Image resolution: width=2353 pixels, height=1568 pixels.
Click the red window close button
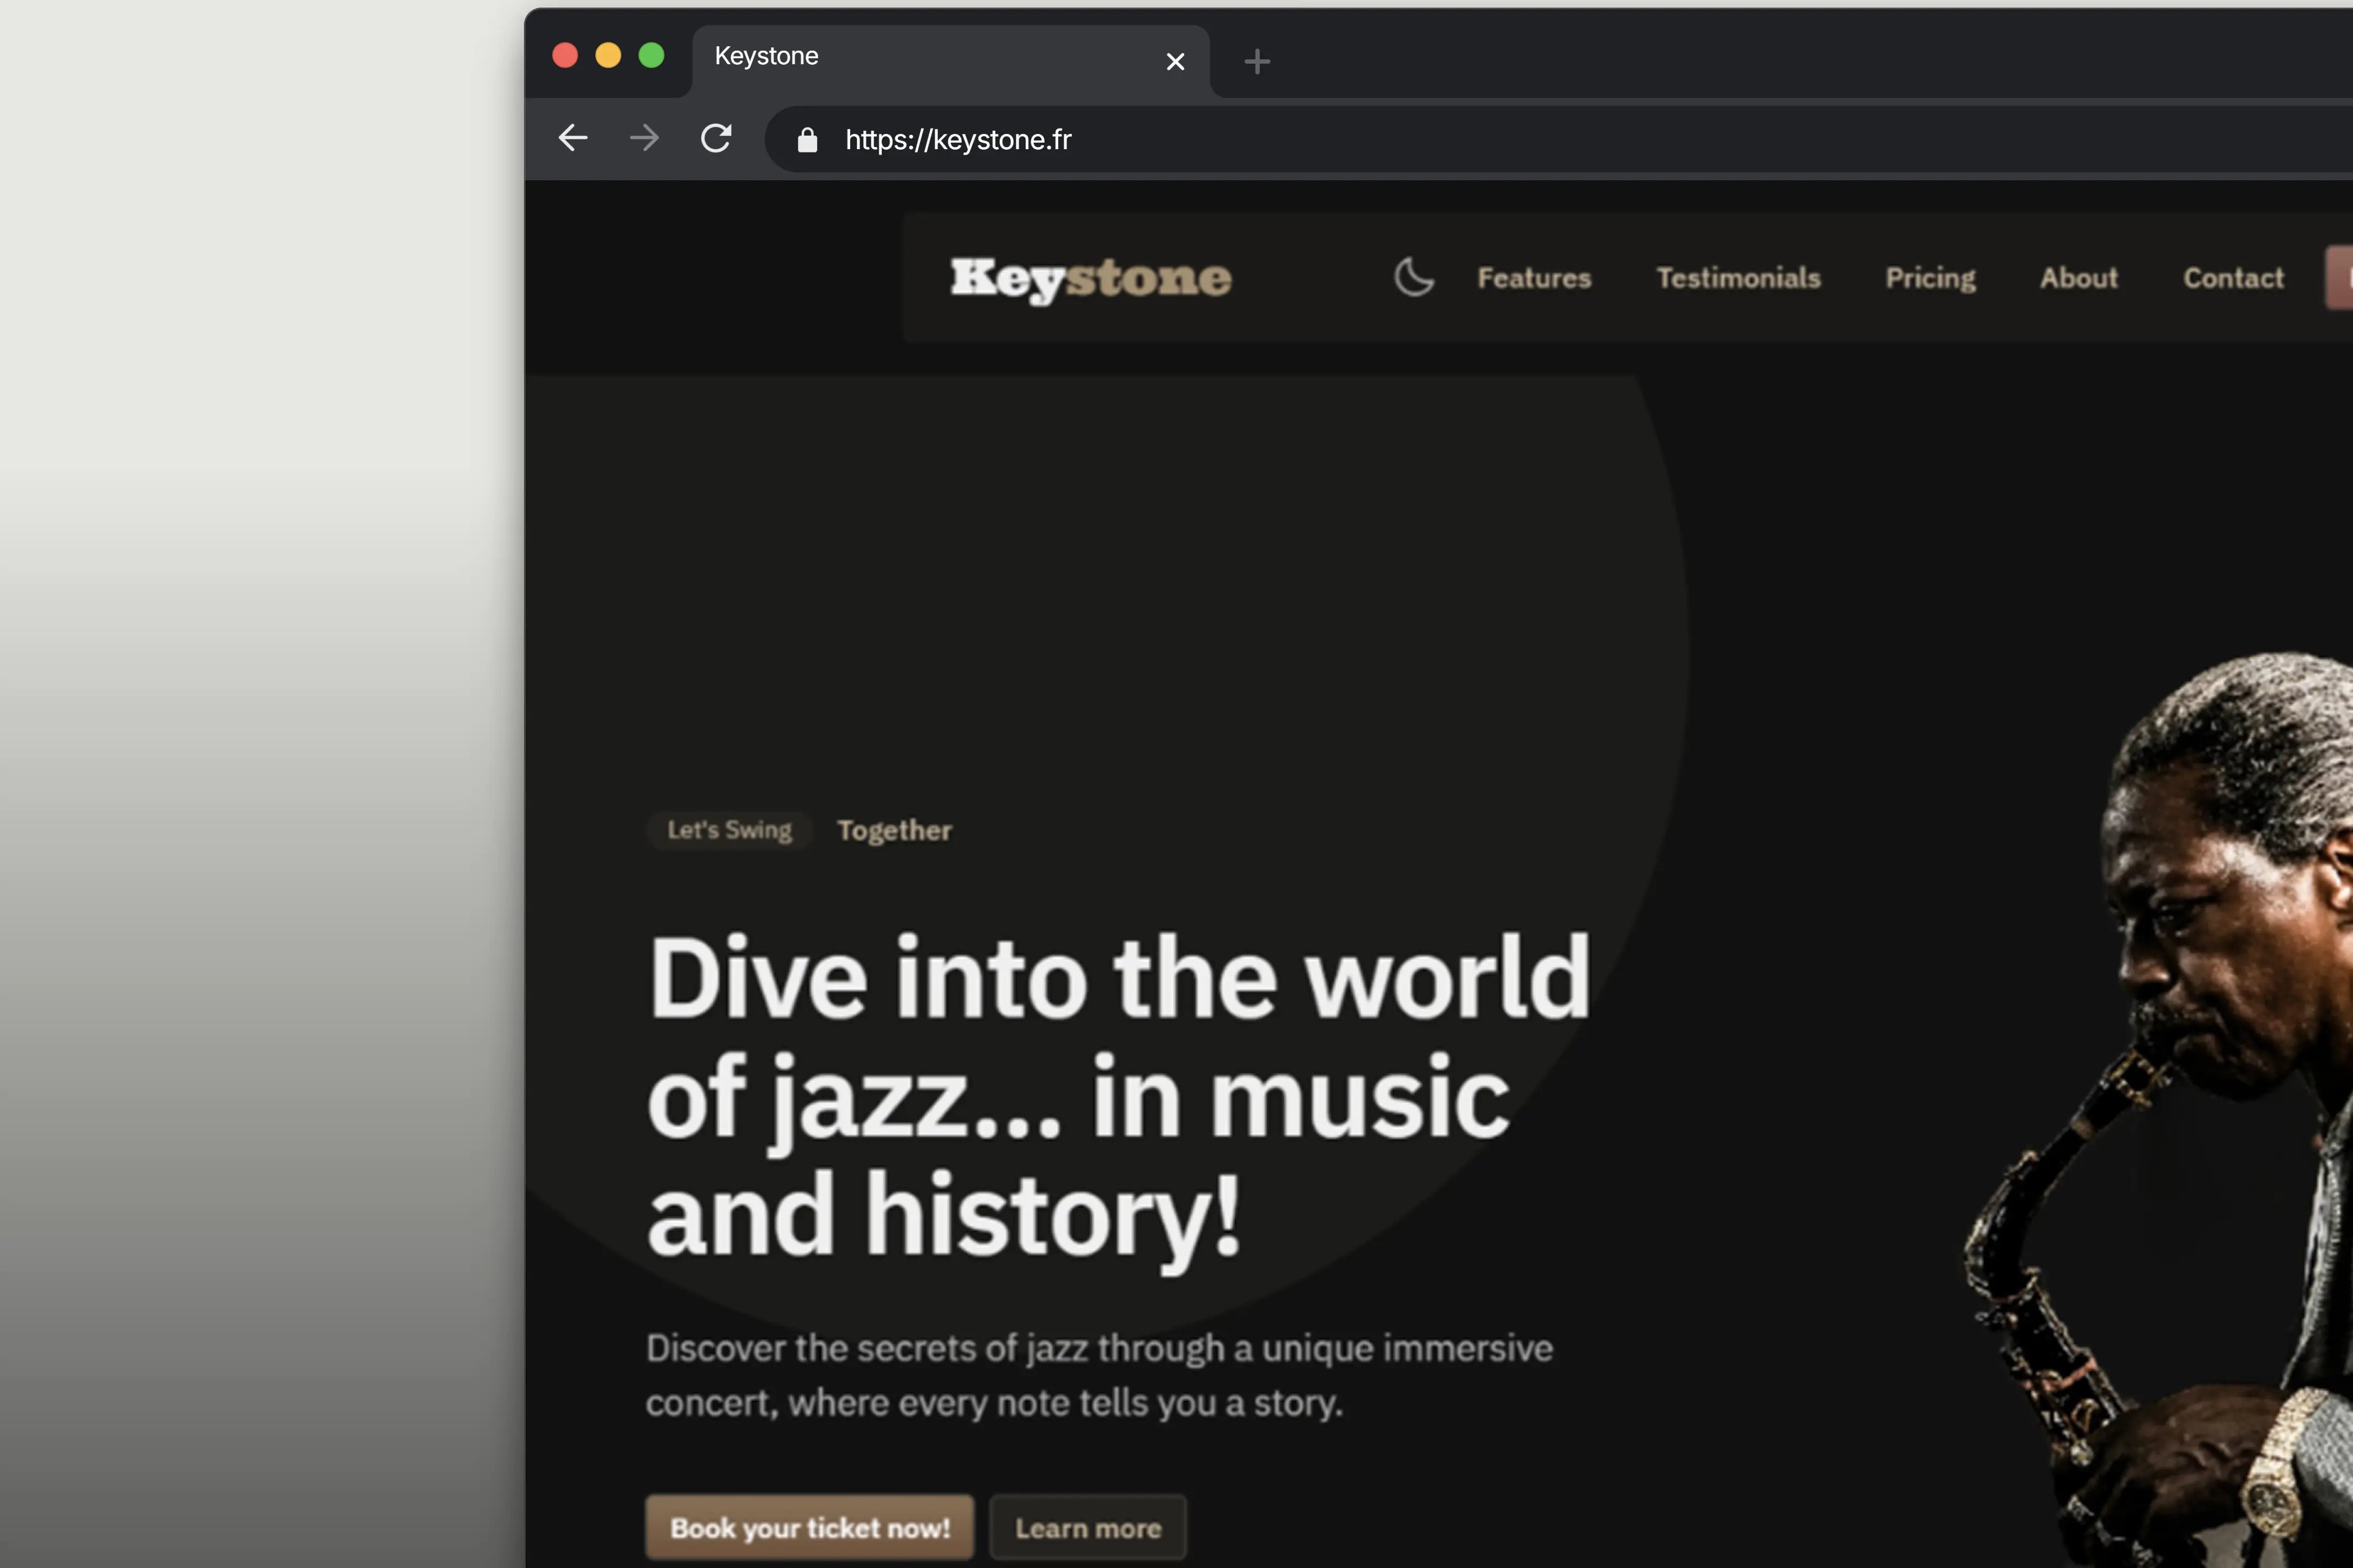click(565, 55)
